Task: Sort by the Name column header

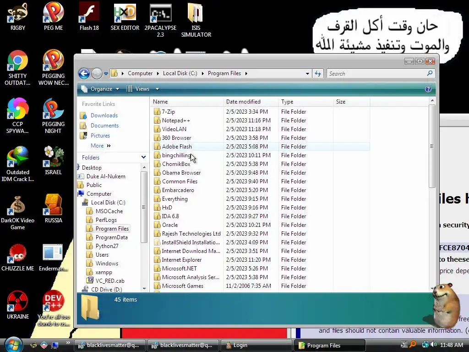Action: (187, 102)
